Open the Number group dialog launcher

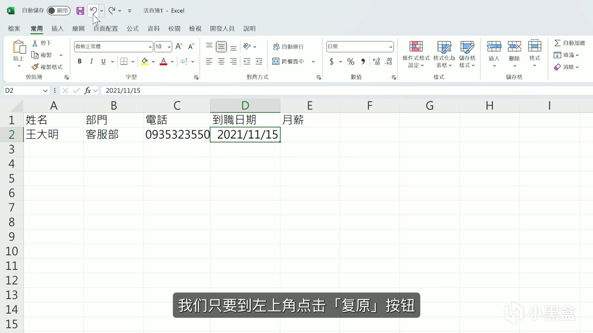(394, 77)
